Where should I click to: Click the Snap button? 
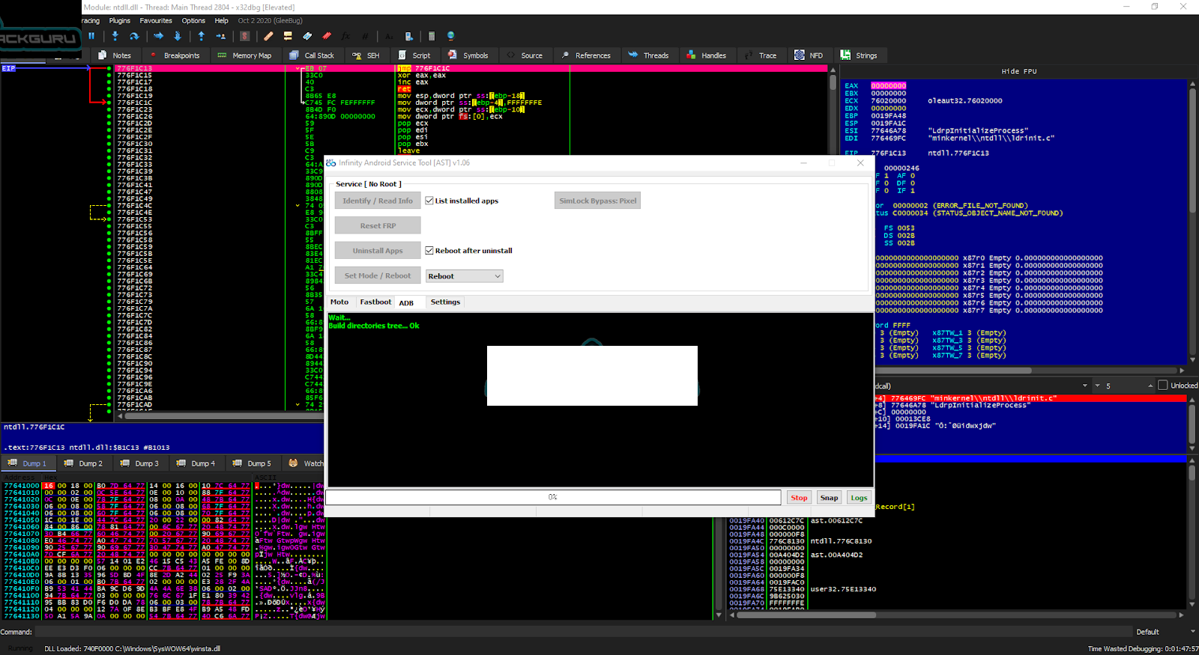point(829,497)
